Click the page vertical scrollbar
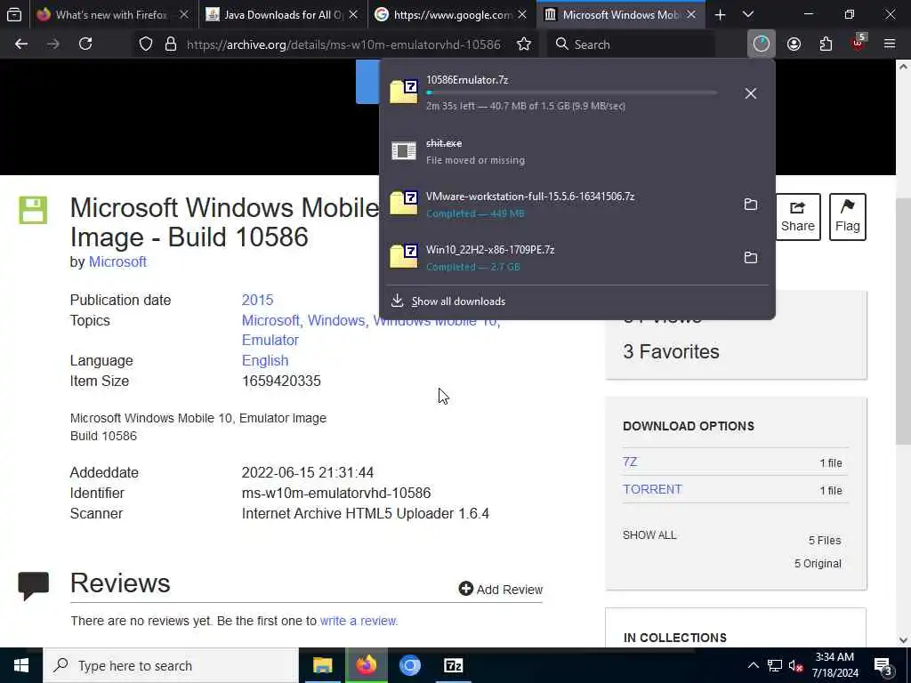The image size is (911, 683). (903, 322)
